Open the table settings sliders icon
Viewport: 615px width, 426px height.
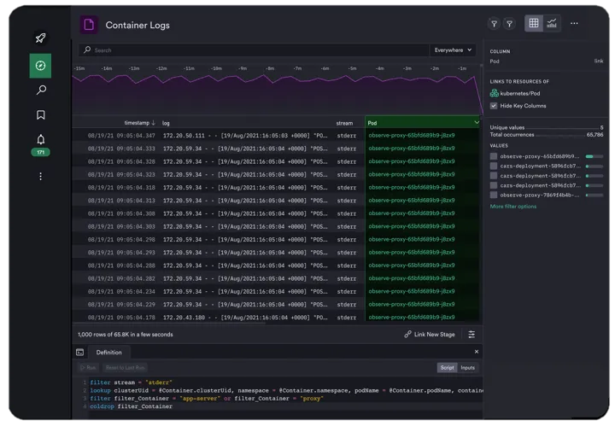coord(471,335)
